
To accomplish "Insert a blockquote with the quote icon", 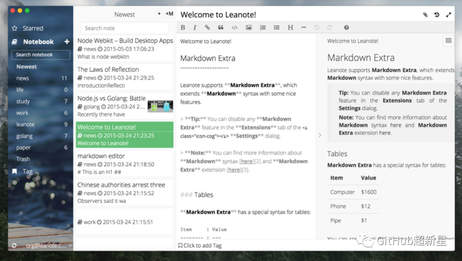I will coord(221,27).
